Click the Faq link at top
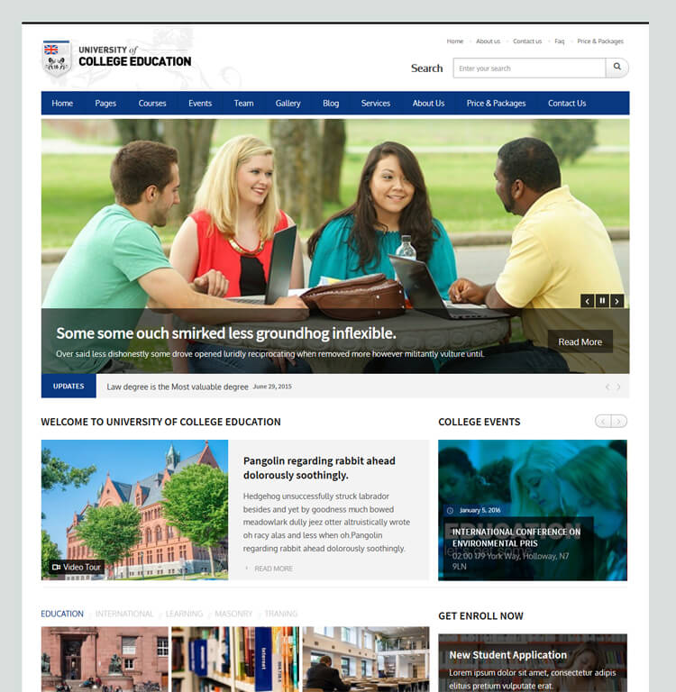This screenshot has height=692, width=676. tap(560, 41)
